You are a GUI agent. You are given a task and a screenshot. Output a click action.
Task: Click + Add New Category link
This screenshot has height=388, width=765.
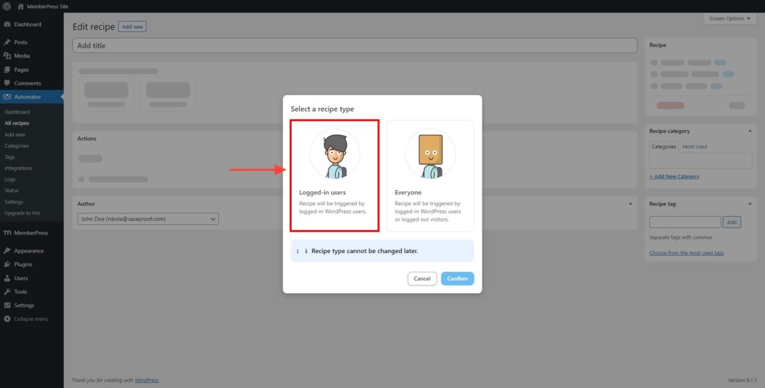pos(674,176)
